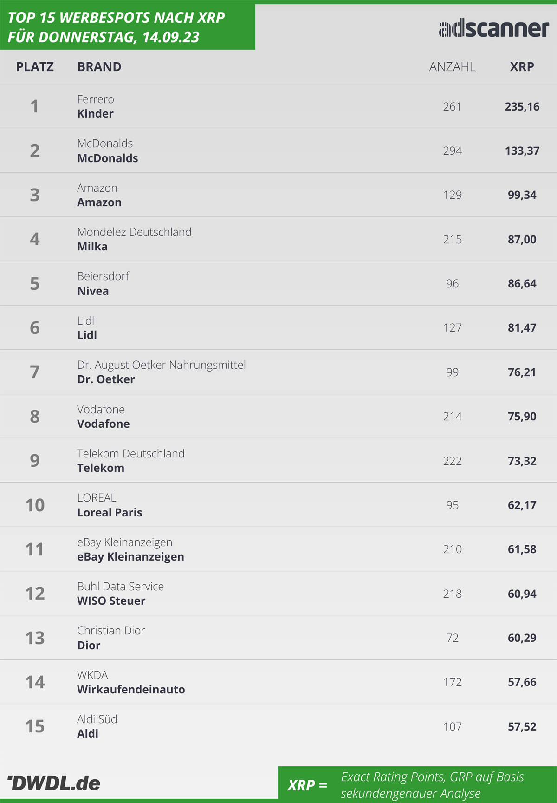Select the Loreal Paris brand name
Viewport: 557px width, 803px height.
tap(110, 513)
